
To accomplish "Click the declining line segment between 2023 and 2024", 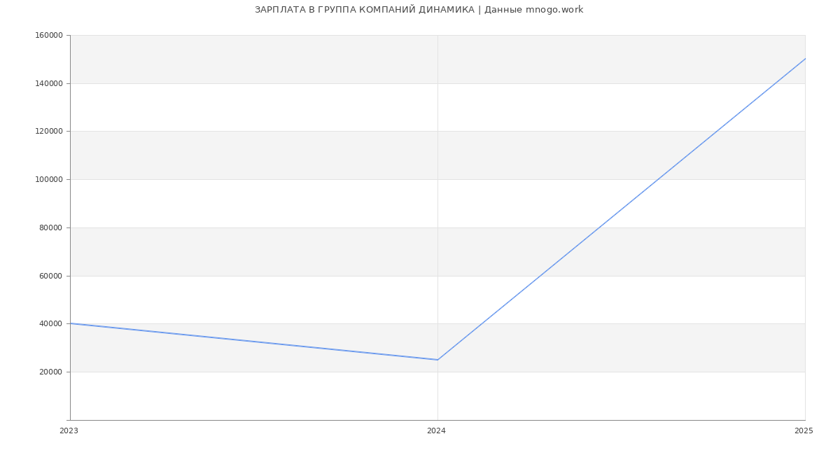I will [x=253, y=342].
